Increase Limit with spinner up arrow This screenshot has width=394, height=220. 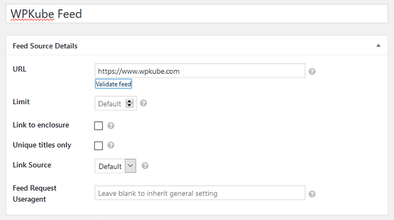(x=129, y=101)
